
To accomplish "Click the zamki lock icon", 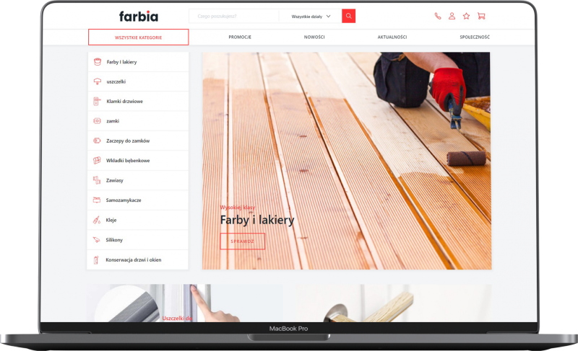I will 97,121.
